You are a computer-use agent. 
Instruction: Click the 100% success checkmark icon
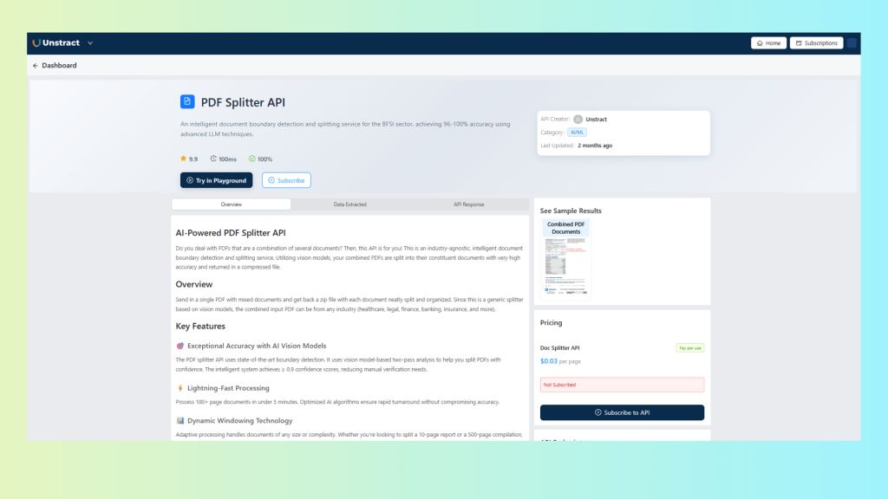point(252,159)
